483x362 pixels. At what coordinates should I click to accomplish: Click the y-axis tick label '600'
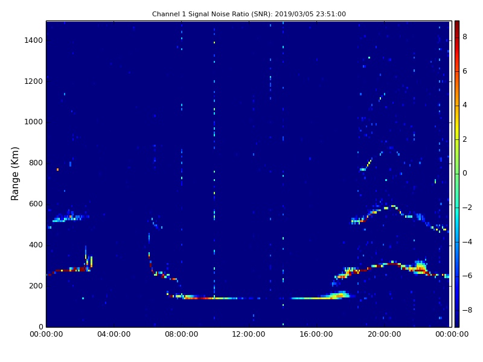click(36, 204)
